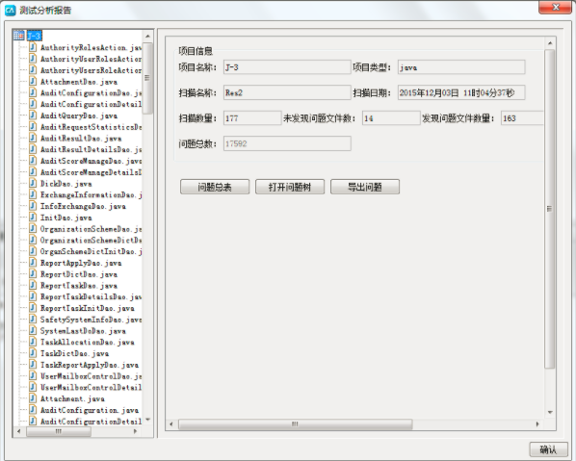Confirm with the 确认 button
The height and width of the screenshot is (461, 576).
coord(548,449)
